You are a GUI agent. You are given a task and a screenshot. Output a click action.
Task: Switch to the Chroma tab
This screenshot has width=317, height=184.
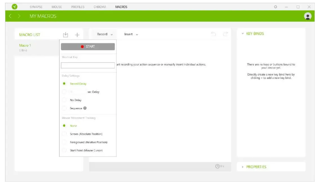pos(100,7)
